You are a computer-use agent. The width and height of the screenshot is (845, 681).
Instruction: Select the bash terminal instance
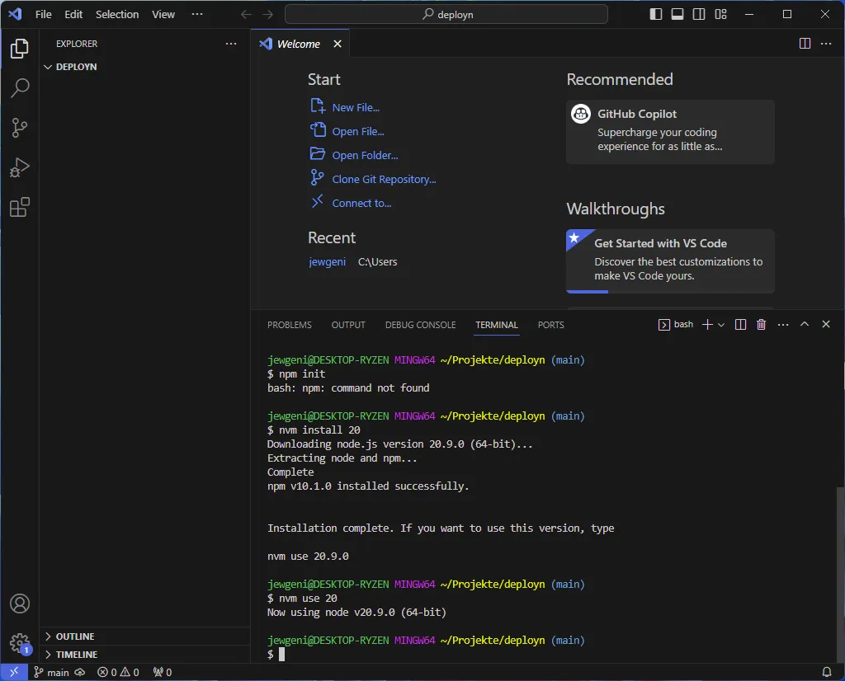pos(676,324)
